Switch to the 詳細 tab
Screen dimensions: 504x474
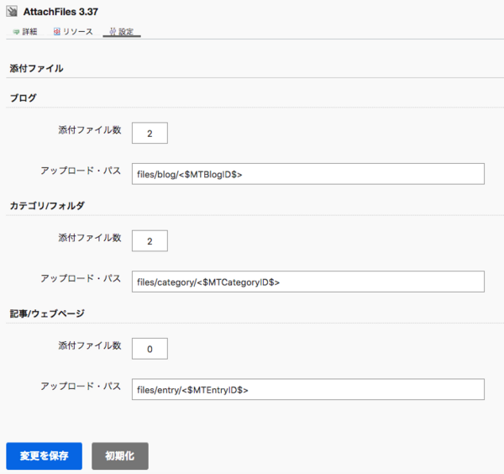[29, 32]
